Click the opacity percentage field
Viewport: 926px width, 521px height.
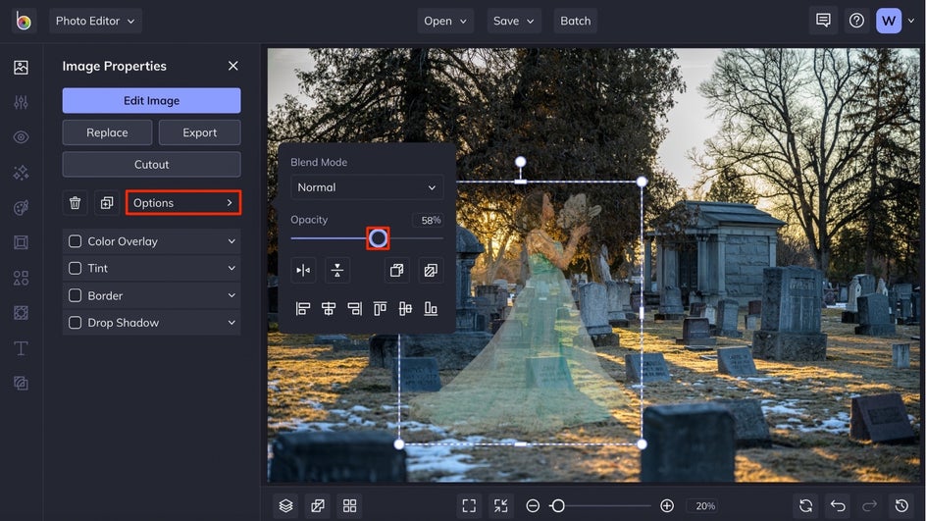[428, 221]
